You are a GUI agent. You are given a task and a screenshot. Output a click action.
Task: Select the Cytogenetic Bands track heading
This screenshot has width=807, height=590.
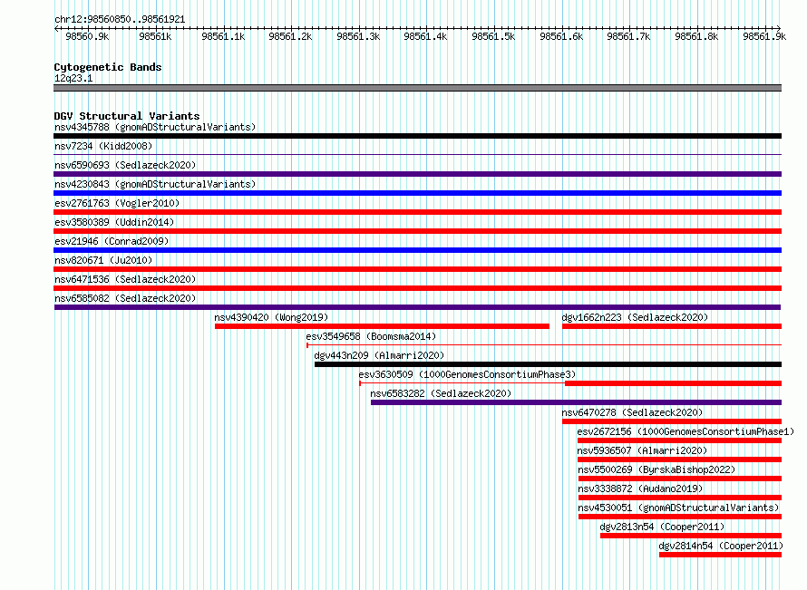108,67
